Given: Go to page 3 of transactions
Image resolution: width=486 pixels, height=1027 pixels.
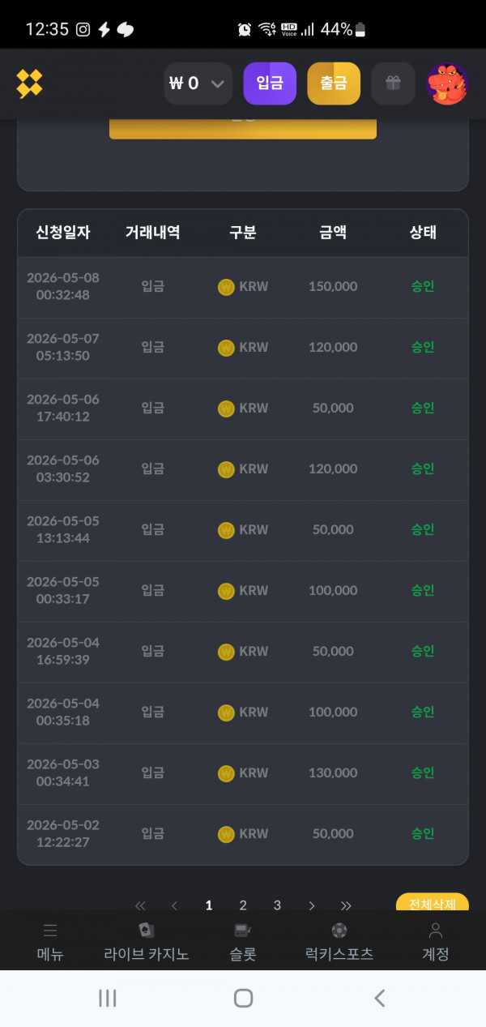Looking at the screenshot, I should click(x=277, y=905).
